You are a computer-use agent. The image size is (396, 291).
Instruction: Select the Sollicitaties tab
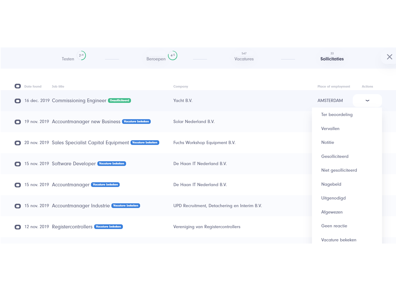coord(332,59)
